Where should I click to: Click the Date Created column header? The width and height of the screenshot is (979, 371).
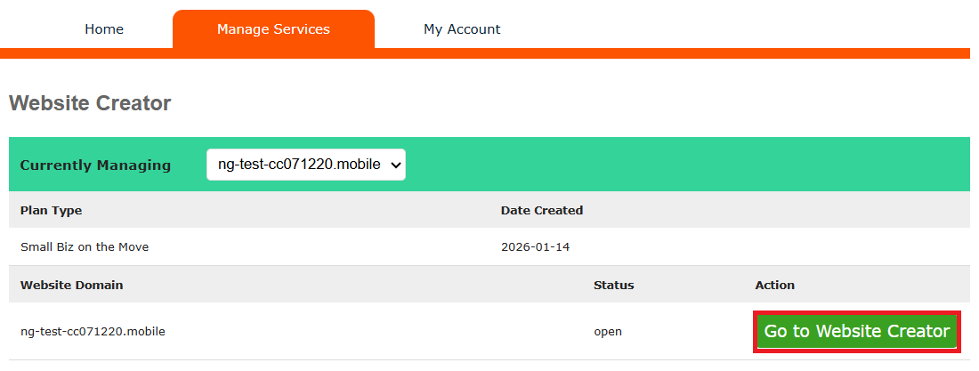(542, 211)
